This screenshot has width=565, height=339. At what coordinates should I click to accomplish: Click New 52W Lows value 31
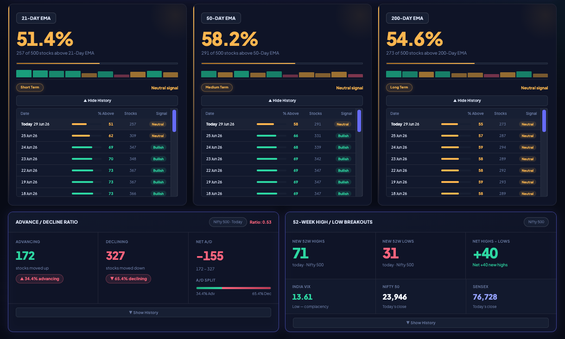[x=390, y=253]
